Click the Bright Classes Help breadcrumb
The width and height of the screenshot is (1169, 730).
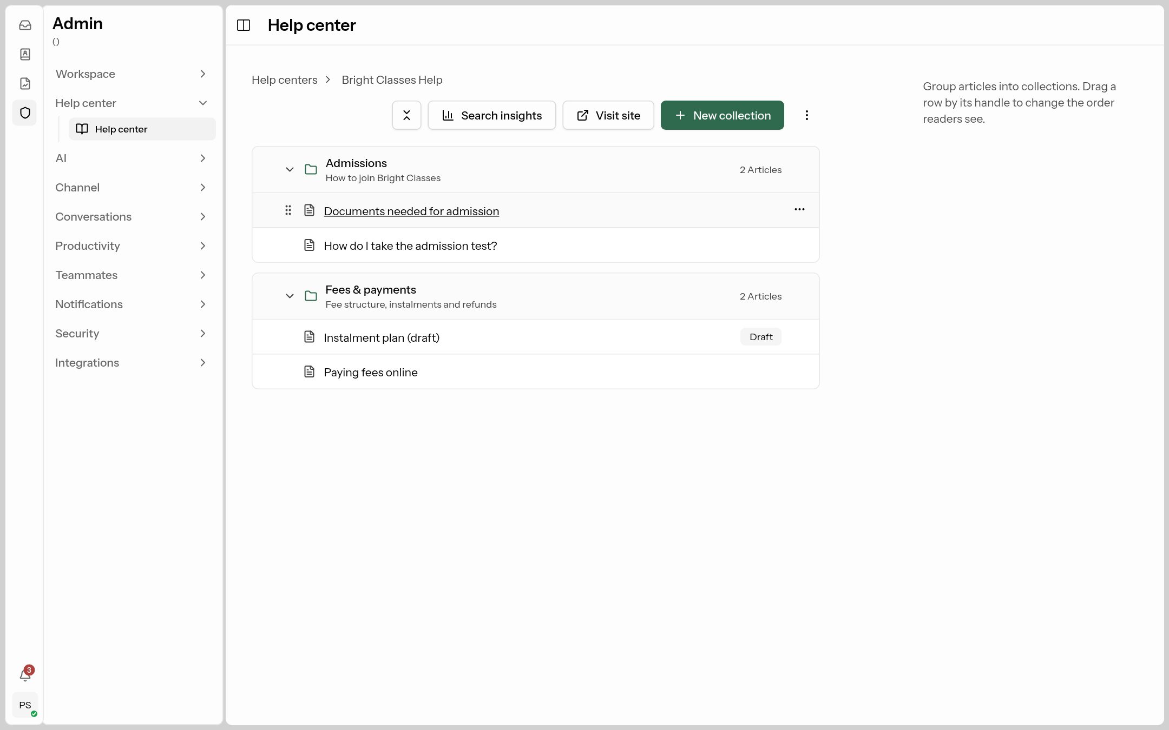392,80
